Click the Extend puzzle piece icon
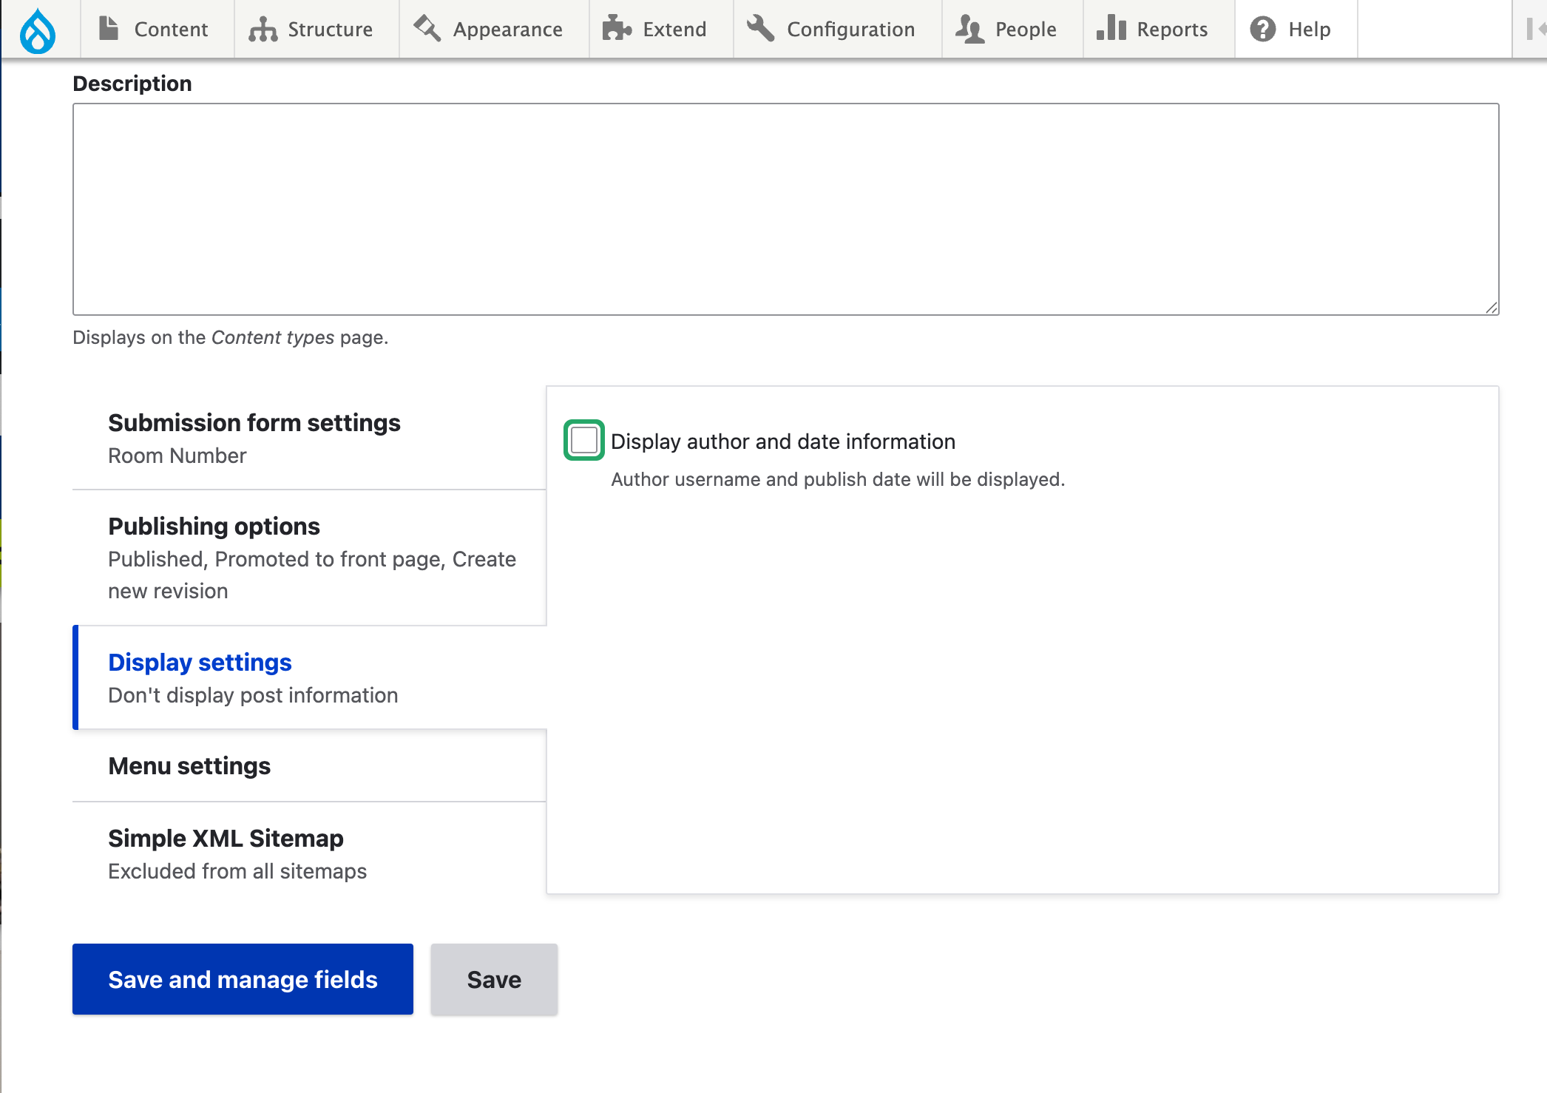Viewport: 1547px width, 1093px height. point(617,29)
